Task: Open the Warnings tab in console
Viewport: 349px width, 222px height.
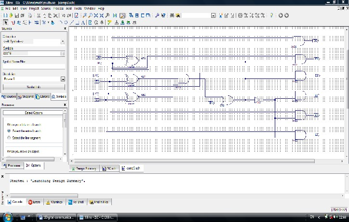Action: click(x=54, y=202)
